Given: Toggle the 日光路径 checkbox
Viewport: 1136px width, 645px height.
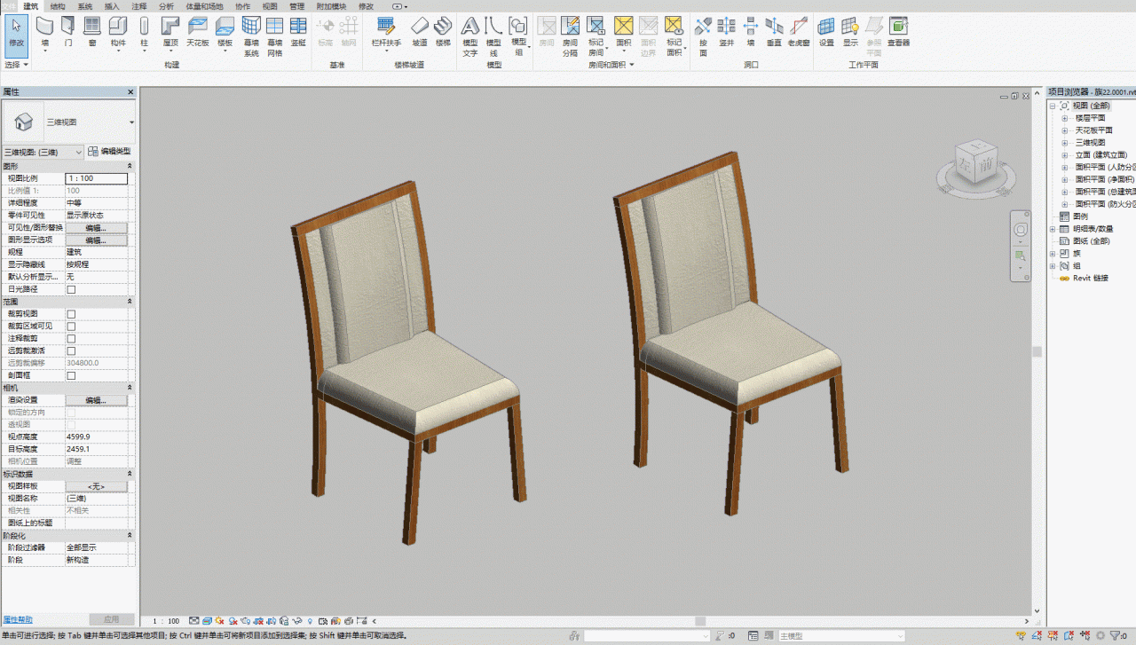Looking at the screenshot, I should point(71,289).
